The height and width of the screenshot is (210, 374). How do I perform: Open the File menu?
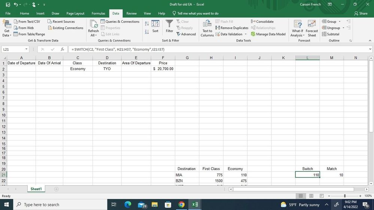pos(8,13)
